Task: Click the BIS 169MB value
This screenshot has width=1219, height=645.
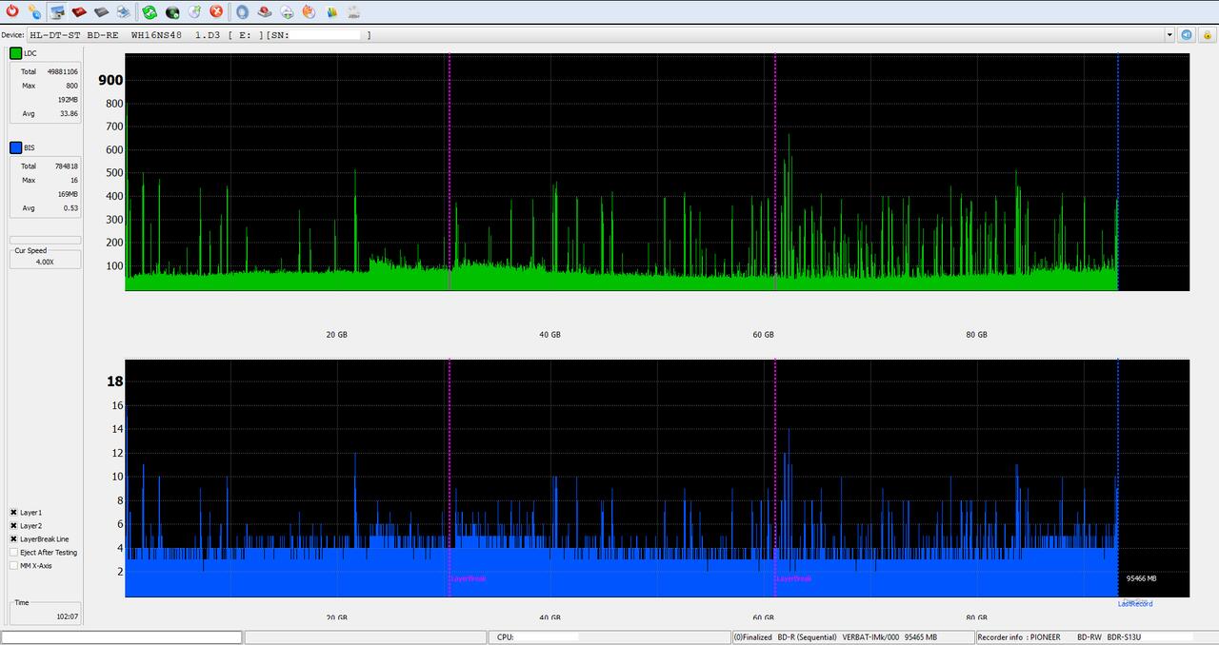Action: [68, 194]
